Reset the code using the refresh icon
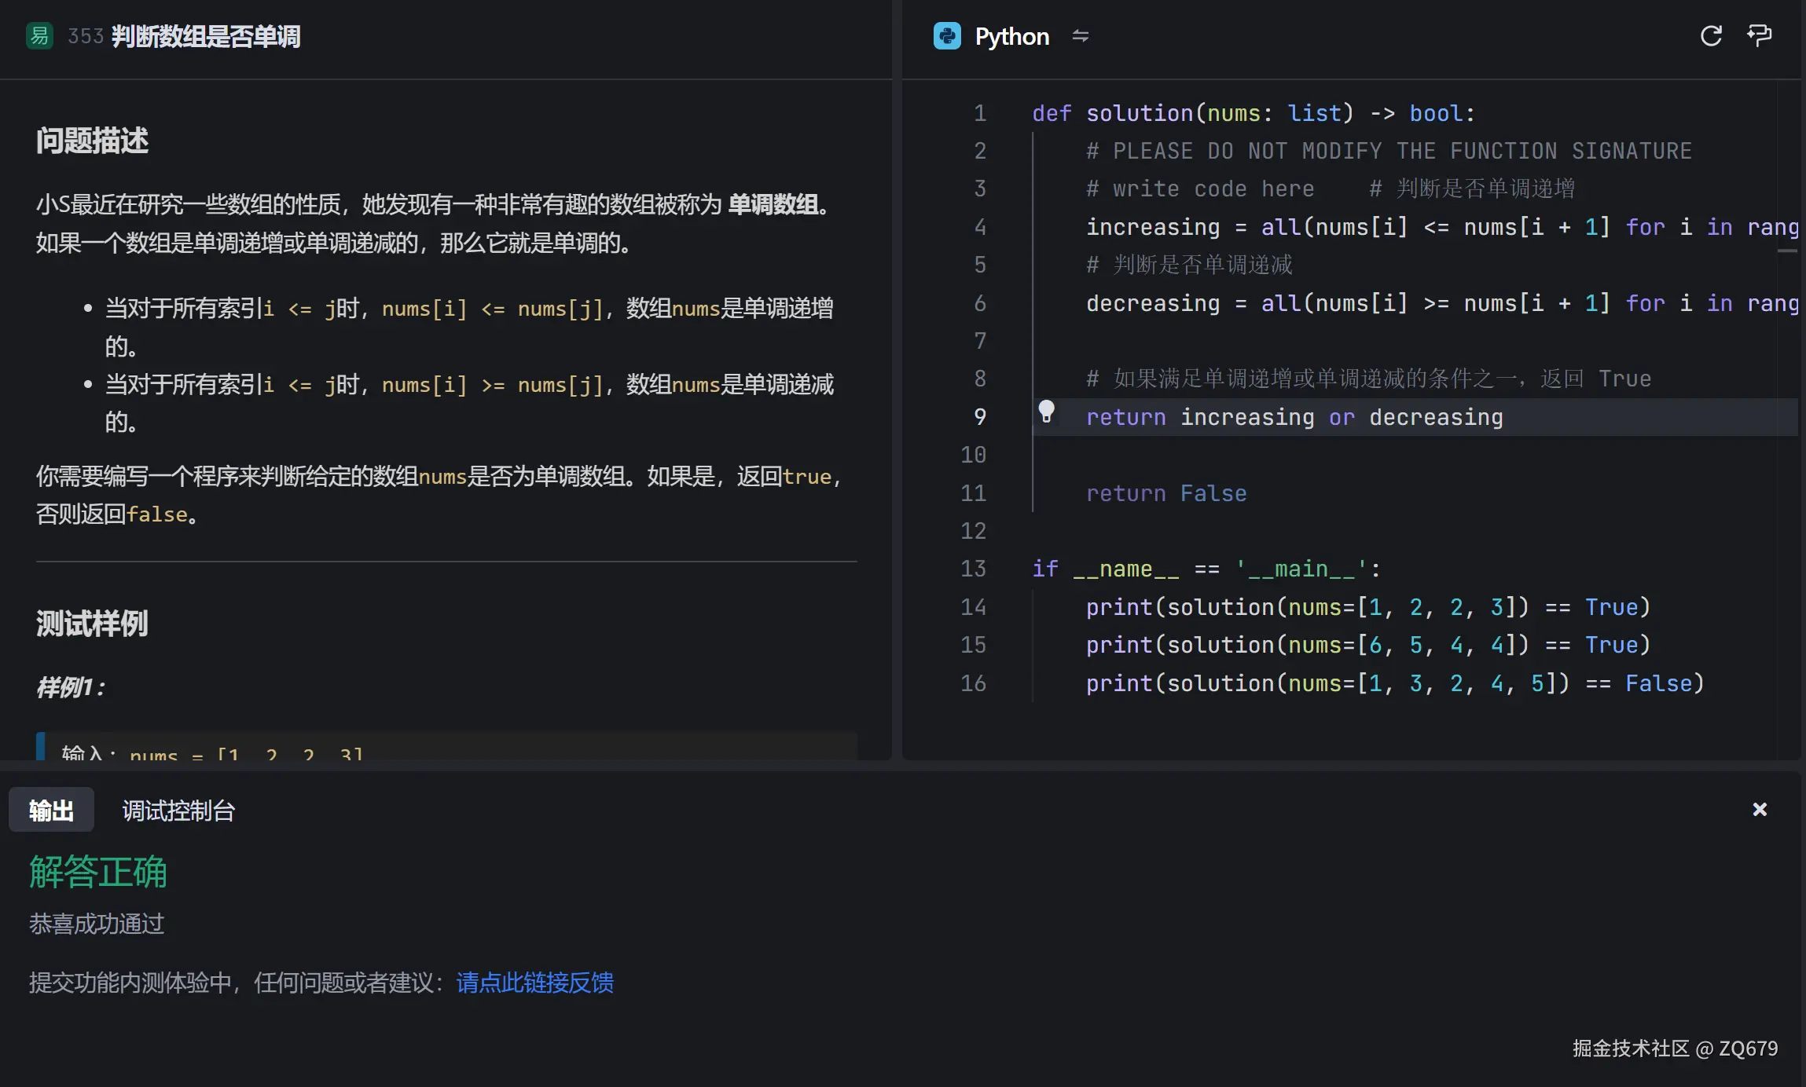1806x1087 pixels. [1710, 36]
